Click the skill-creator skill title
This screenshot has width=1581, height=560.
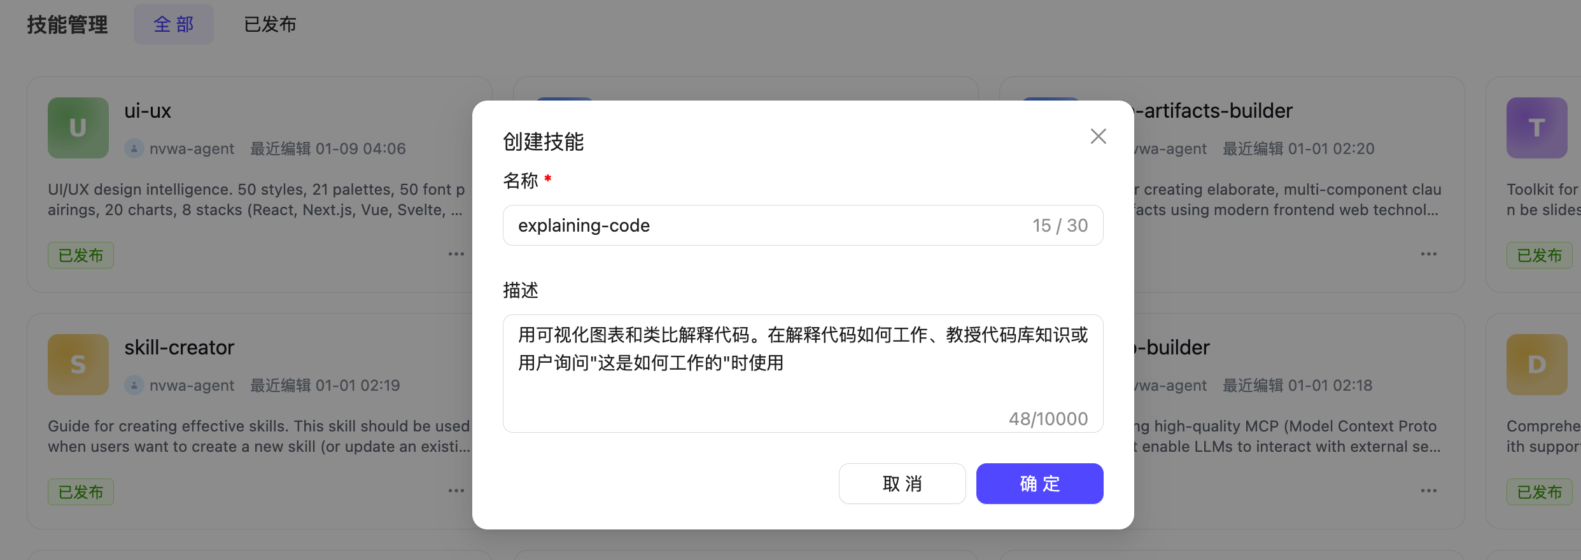click(x=179, y=347)
